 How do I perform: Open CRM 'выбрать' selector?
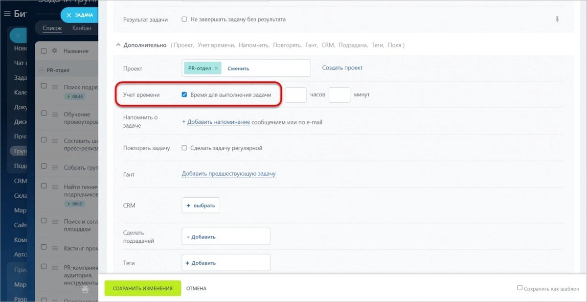[x=201, y=206]
